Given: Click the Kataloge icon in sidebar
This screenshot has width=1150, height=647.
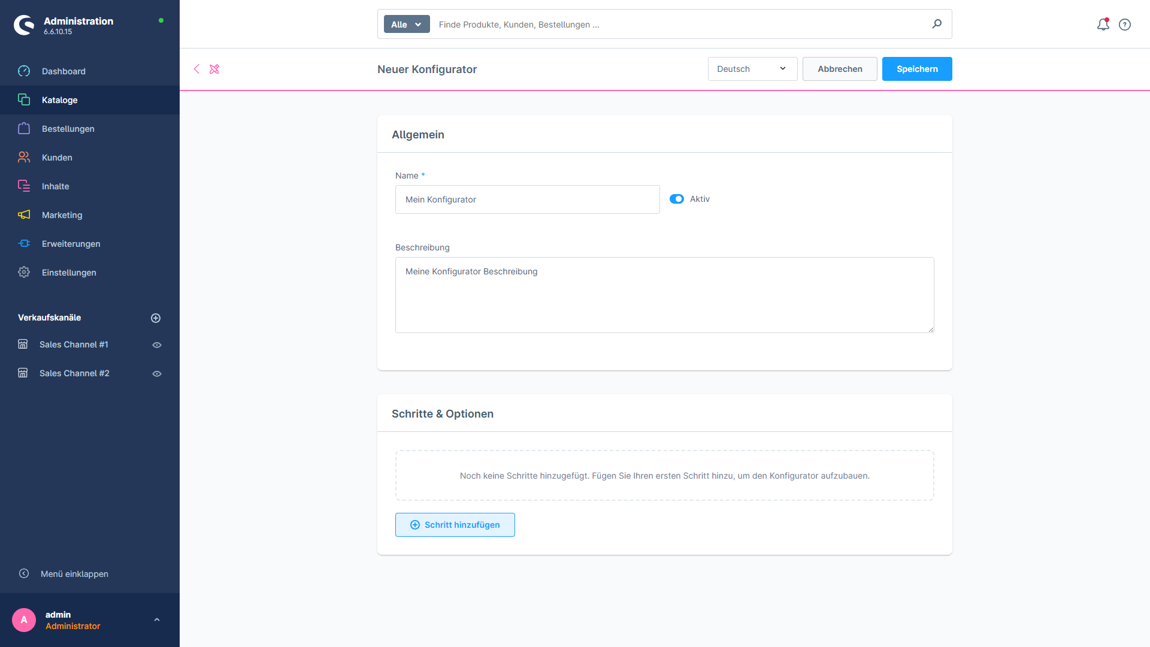Looking at the screenshot, I should click(24, 99).
